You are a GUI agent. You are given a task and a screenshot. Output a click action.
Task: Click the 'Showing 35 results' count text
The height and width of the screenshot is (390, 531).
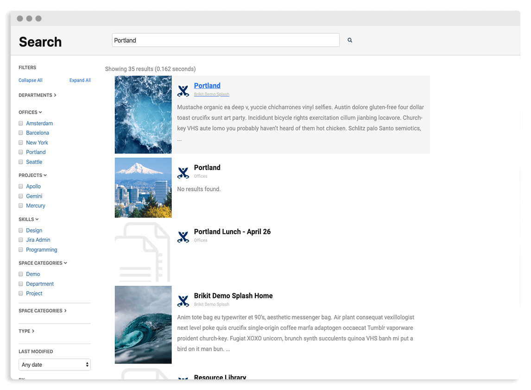pyautogui.click(x=151, y=69)
